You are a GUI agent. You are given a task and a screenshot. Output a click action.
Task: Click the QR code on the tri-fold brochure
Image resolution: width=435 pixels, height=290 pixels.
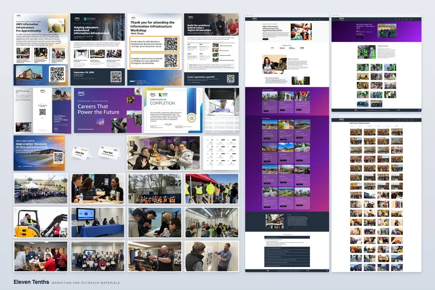tap(42, 112)
